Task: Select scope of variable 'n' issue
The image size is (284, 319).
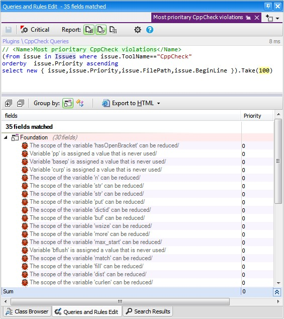Action: tap(137, 178)
